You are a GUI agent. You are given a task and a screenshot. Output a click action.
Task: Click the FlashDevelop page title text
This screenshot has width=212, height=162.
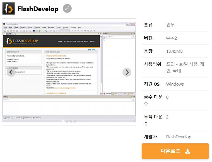click(x=38, y=9)
